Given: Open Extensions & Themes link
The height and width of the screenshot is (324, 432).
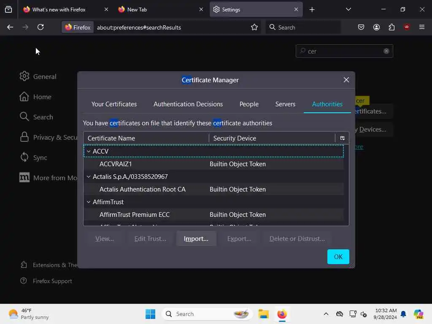Looking at the screenshot, I should click(49, 265).
